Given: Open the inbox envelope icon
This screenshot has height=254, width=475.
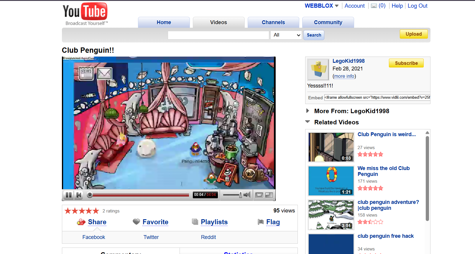Looking at the screenshot, I should coord(374,6).
